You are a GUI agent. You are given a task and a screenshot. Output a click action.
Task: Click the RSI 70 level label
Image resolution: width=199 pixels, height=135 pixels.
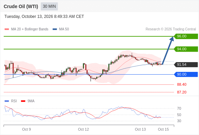[179, 108]
